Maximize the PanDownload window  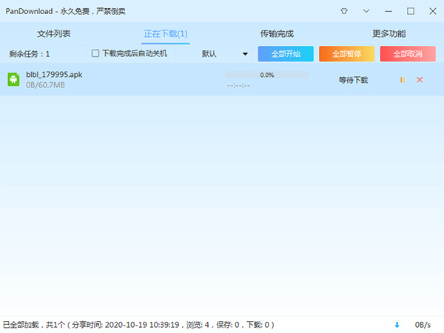pyautogui.click(x=410, y=11)
